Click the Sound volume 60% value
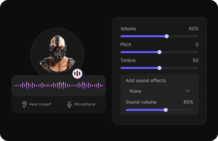Image resolution: width=218 pixels, height=141 pixels. coord(188,102)
